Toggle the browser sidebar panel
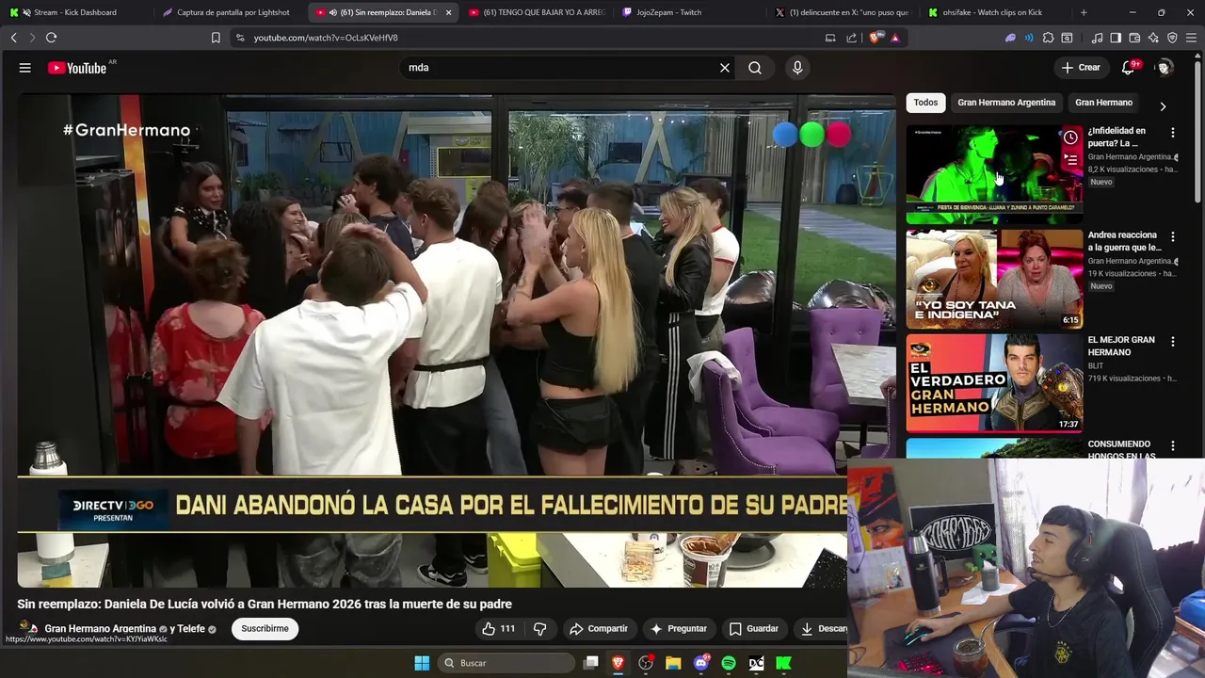This screenshot has height=678, width=1205. tap(1116, 38)
